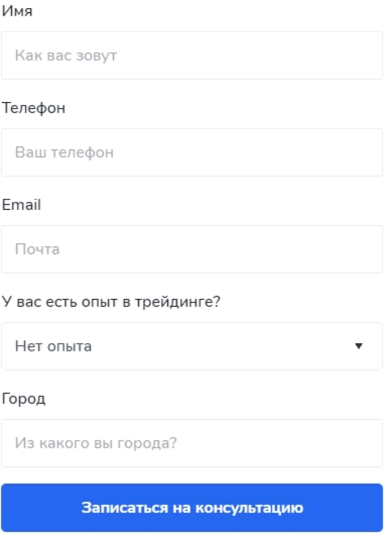Click the "Записаться на консультацию" button
The width and height of the screenshot is (384, 534).
coord(192,507)
